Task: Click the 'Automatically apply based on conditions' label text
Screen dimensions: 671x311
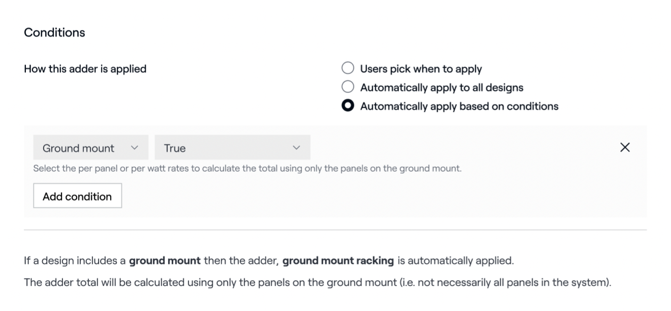Action: coord(459,106)
